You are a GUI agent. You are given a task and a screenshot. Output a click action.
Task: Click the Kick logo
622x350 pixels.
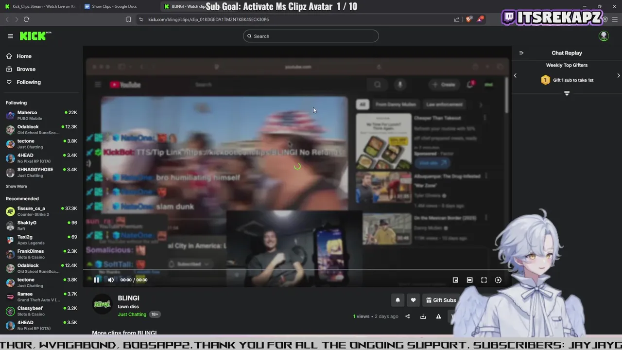click(35, 36)
